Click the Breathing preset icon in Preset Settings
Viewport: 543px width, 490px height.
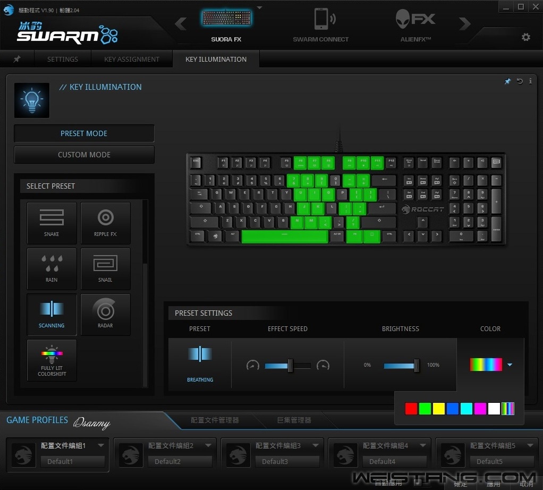(200, 354)
